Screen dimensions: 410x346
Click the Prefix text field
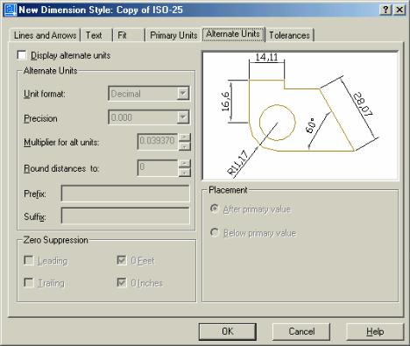[x=125, y=194]
